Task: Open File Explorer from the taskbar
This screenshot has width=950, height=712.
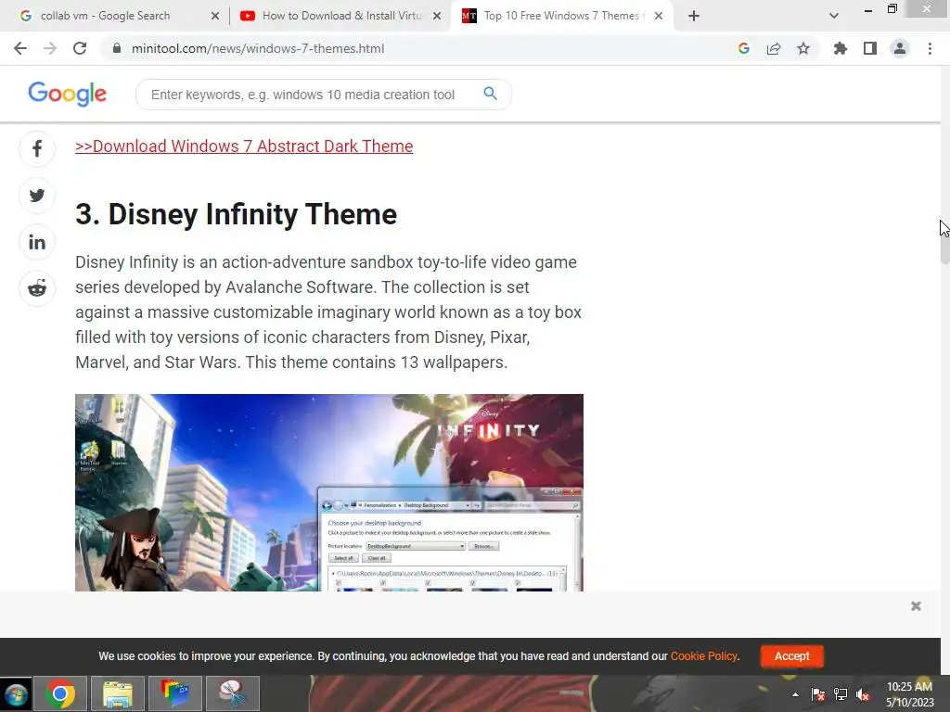Action: [x=118, y=693]
